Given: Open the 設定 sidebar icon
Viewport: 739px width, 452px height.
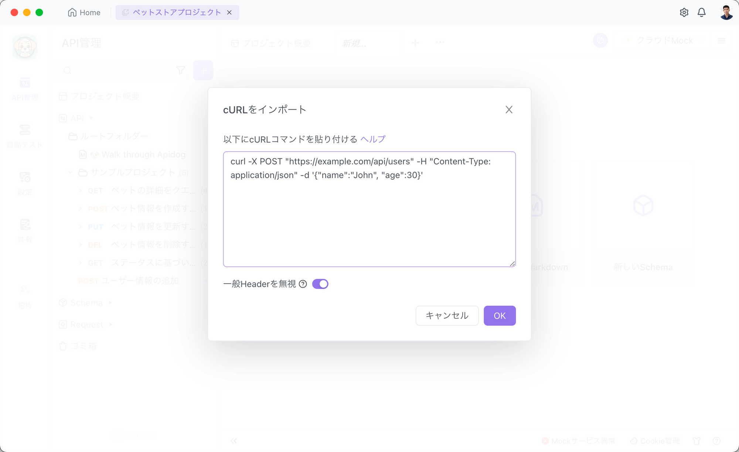Looking at the screenshot, I should (25, 184).
